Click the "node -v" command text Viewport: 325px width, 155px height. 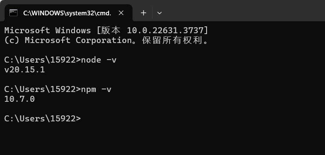click(99, 60)
